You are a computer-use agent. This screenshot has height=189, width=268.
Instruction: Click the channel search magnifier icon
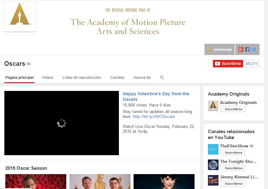pos(162,78)
